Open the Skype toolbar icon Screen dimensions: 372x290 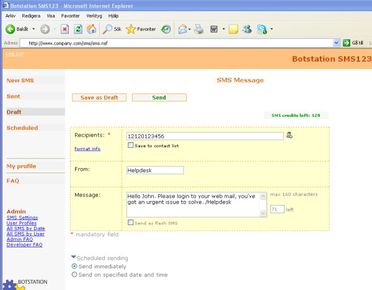click(262, 29)
